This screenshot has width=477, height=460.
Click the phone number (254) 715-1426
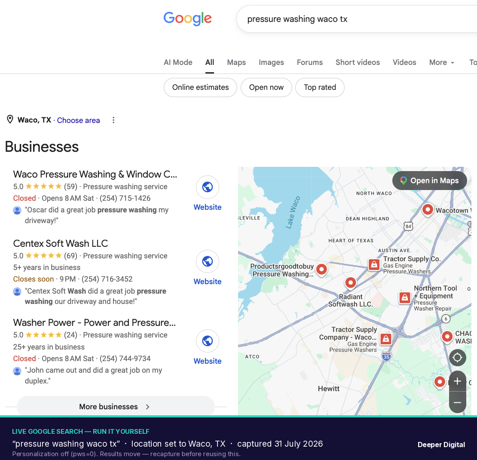(x=125, y=198)
